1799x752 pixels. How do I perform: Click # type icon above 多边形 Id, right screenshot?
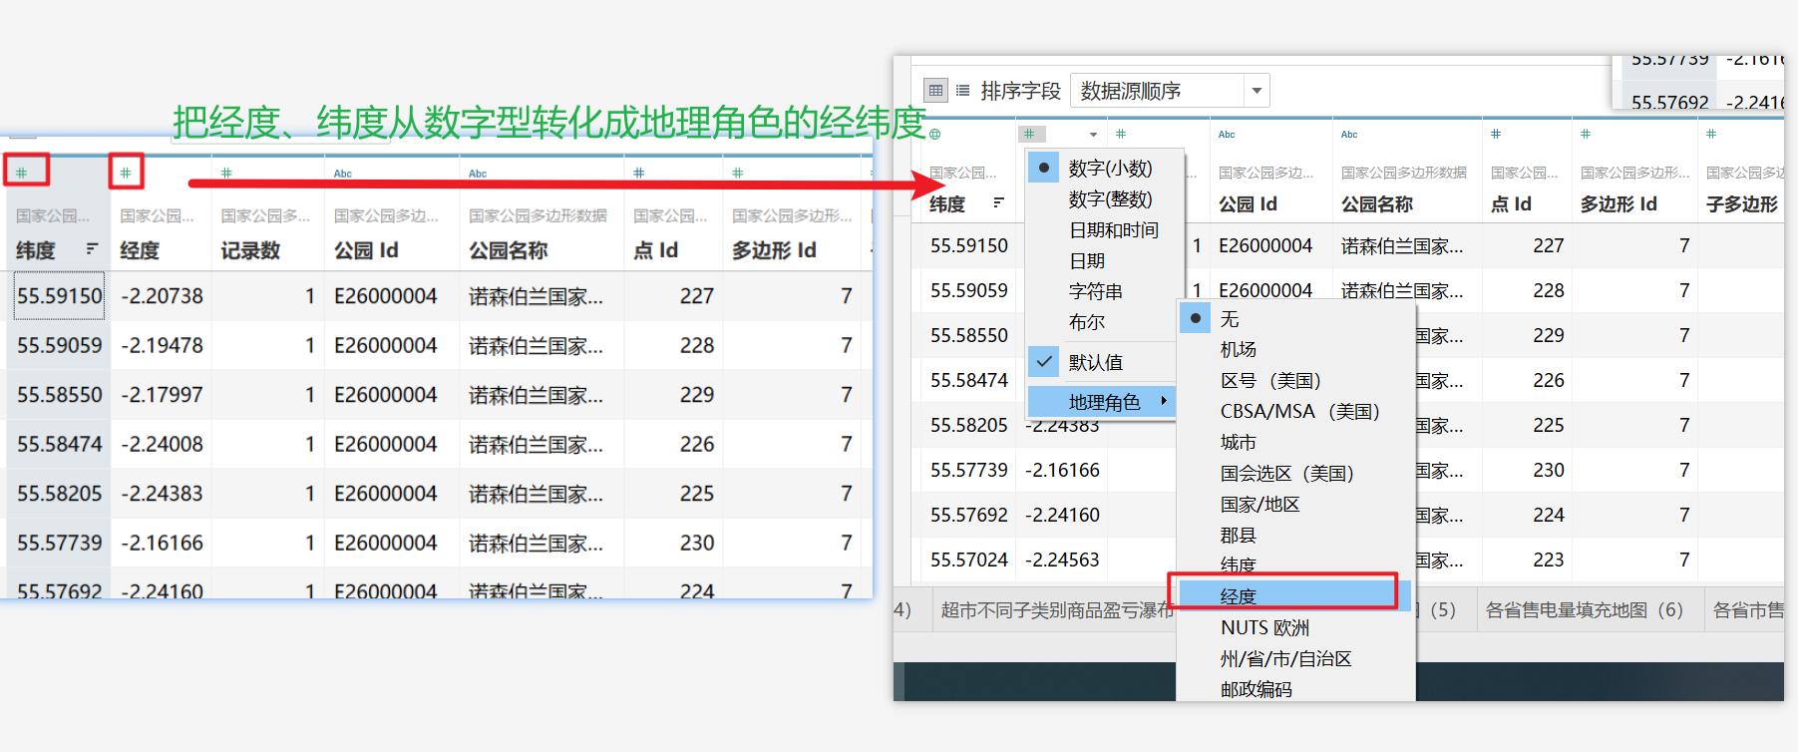[1586, 134]
